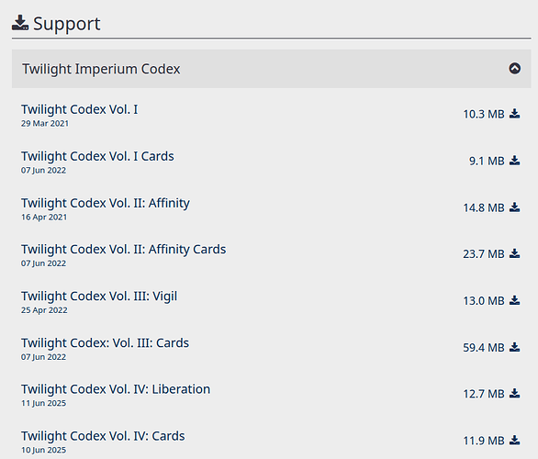Collapse the Twilight Imperium Codex header bar
The image size is (538, 459).
[x=272, y=69]
